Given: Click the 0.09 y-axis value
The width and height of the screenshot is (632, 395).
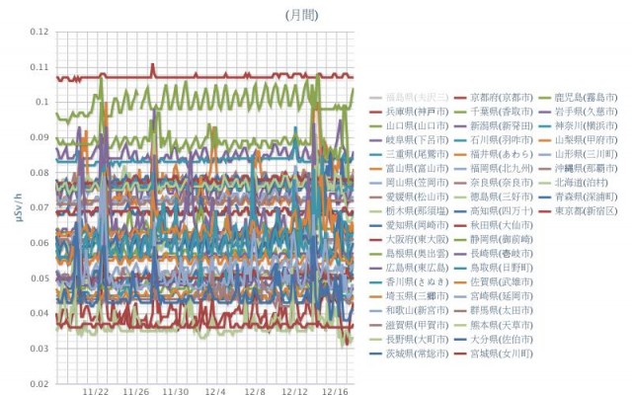Looking at the screenshot, I should [39, 137].
